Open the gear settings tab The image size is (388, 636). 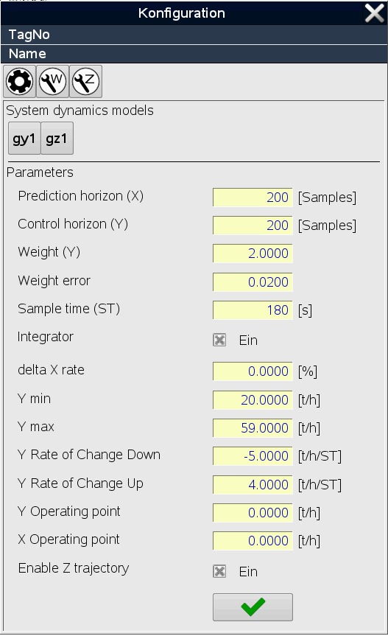(x=19, y=81)
